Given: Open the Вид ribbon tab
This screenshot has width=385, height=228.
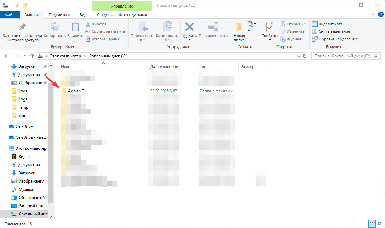Looking at the screenshot, I should 83,15.
